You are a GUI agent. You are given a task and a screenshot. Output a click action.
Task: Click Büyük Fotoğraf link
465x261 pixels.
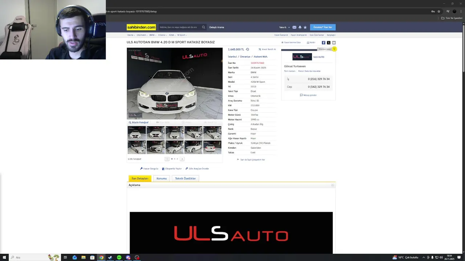tap(139, 123)
